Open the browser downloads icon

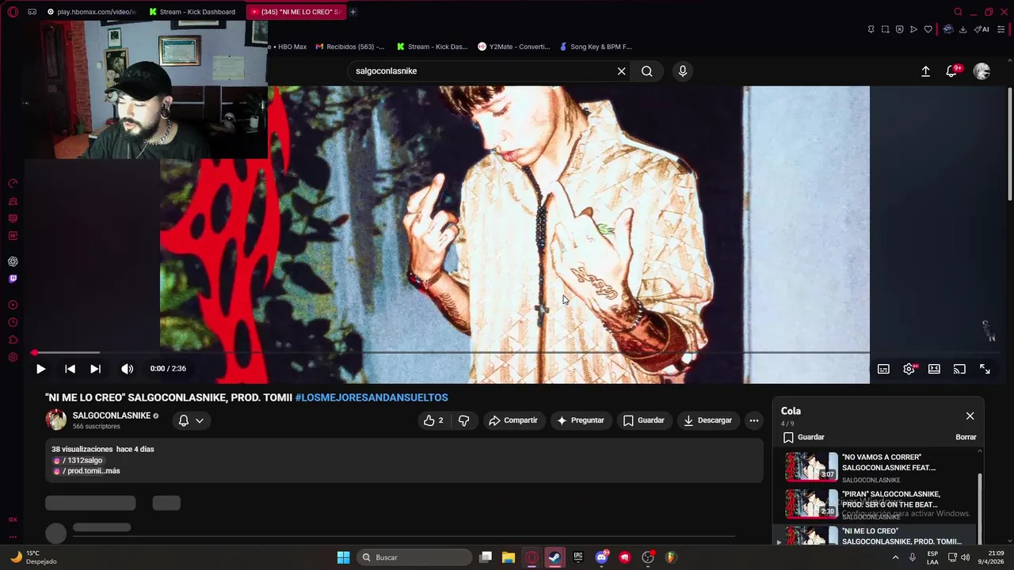pos(963,29)
